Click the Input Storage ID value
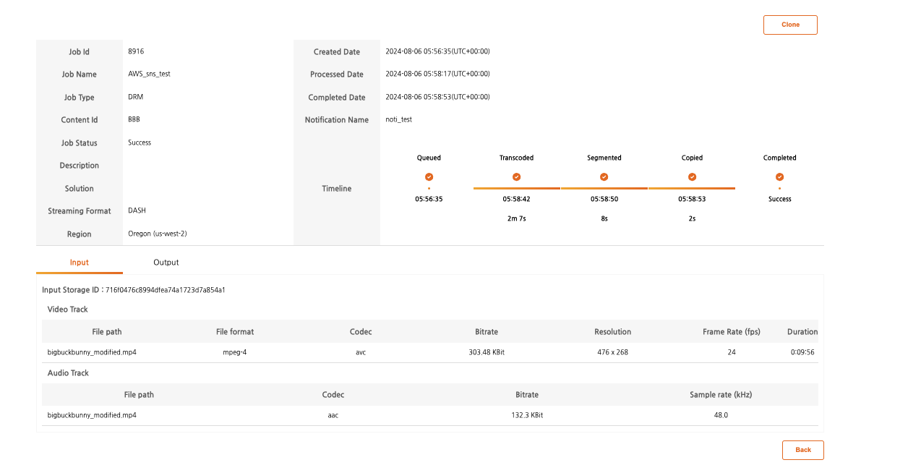This screenshot has width=908, height=473. 166,290
